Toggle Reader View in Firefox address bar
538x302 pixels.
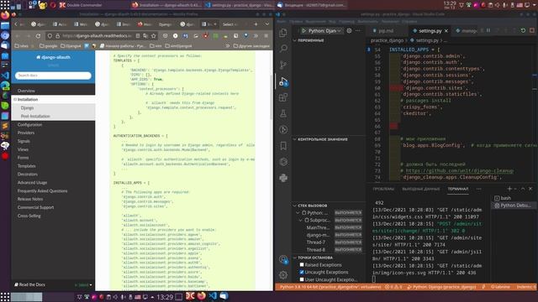click(138, 35)
